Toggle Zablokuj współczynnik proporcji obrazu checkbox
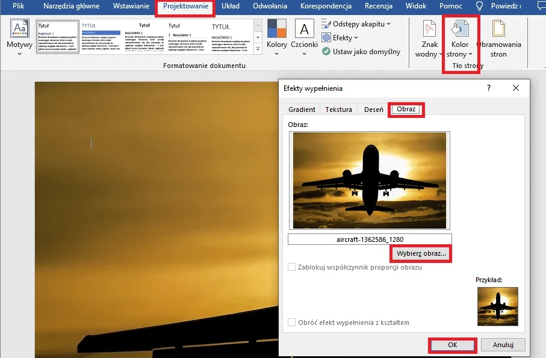 pos(292,267)
